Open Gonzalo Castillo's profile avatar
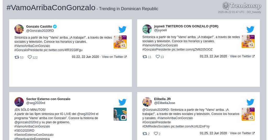Viewport: 269px width, 140px height. tap(19, 29)
